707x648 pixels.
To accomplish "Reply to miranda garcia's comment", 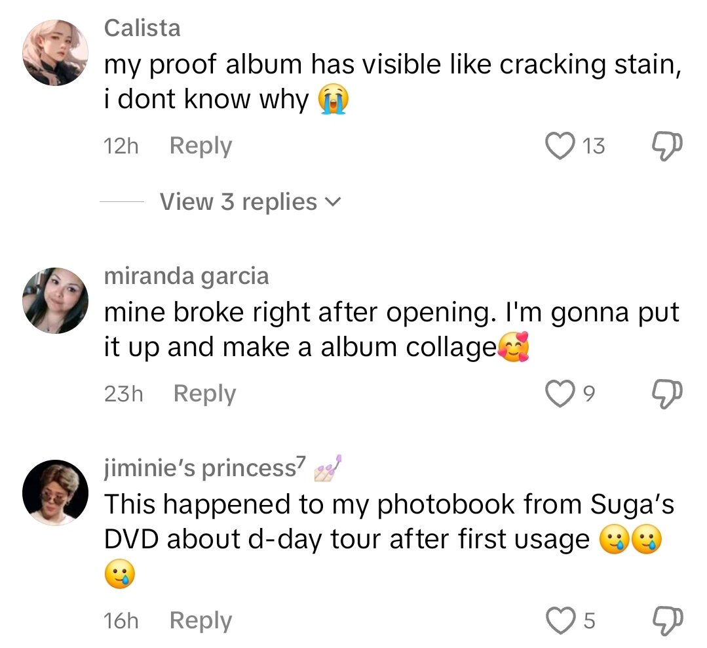I will tap(204, 393).
